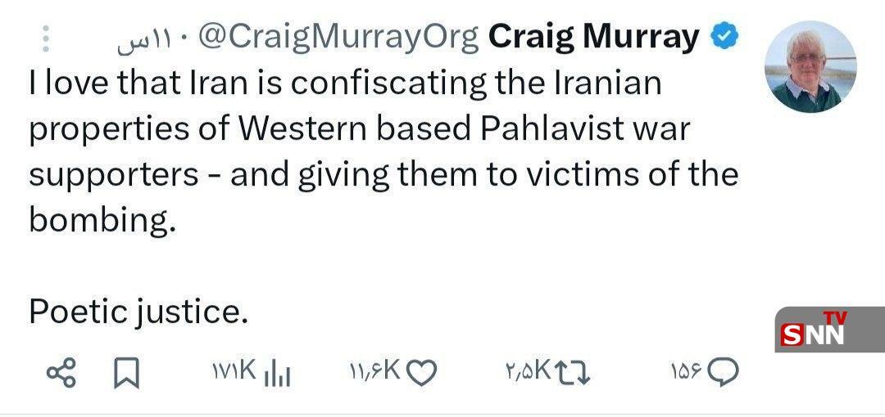The width and height of the screenshot is (885, 417).
Task: Retweet using the repost arrows icon
Action: (x=574, y=373)
